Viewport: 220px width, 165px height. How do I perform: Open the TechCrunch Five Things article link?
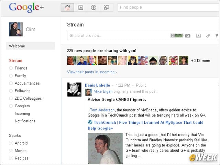click(145, 125)
